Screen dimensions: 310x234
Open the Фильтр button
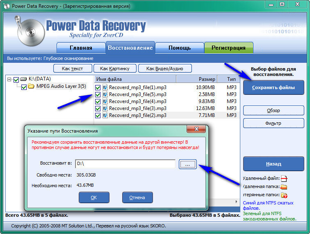274,123
